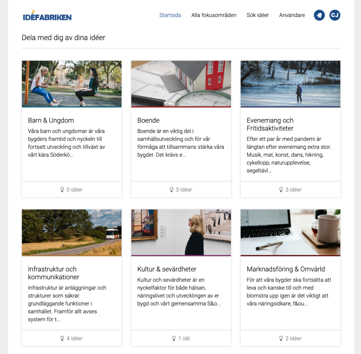This screenshot has height=354, width=361.
Task: Open the notifications megaphone icon
Action: pyautogui.click(x=319, y=15)
